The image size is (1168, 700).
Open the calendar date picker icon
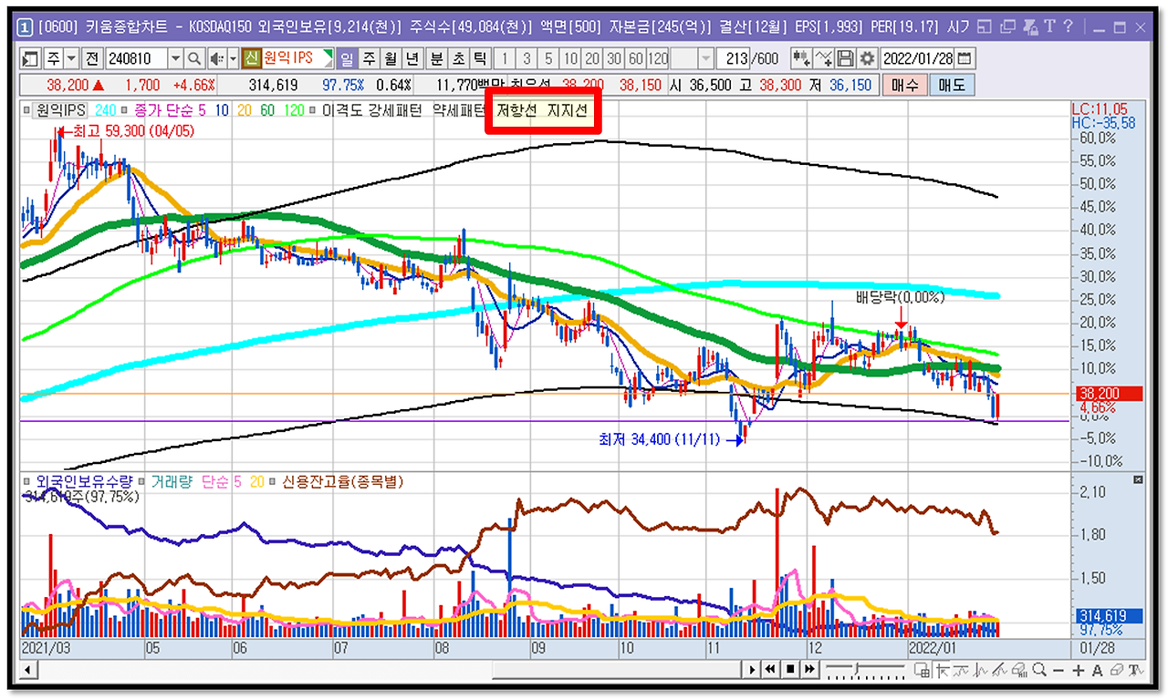pos(964,58)
